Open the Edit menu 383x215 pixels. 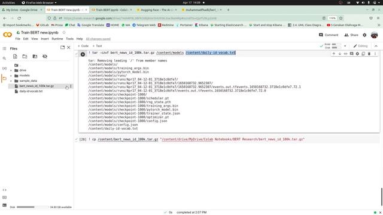[26, 39]
